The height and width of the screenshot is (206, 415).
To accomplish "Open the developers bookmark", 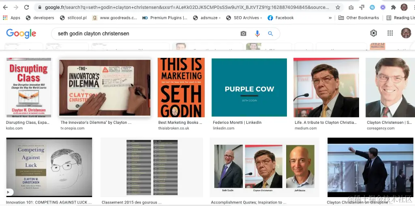I will (40, 18).
